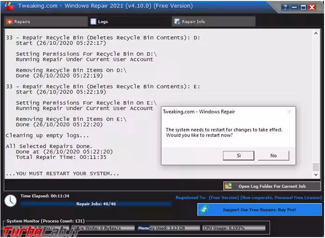
Task: Click 'Removing Recycle Bin Items On D:\' line
Action: click(x=71, y=70)
